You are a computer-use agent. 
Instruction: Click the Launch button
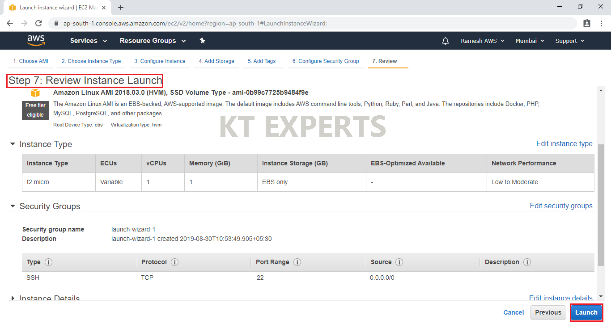[586, 312]
